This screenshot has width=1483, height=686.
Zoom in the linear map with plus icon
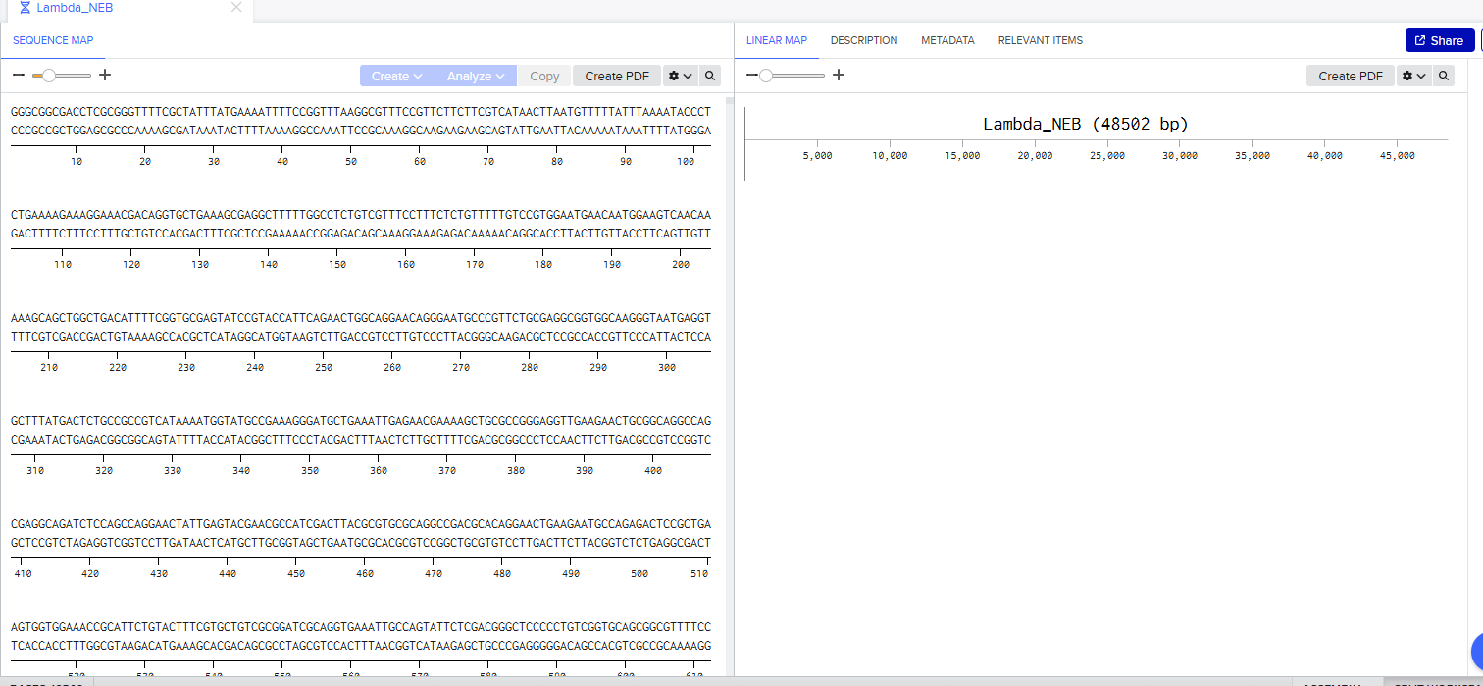[839, 76]
